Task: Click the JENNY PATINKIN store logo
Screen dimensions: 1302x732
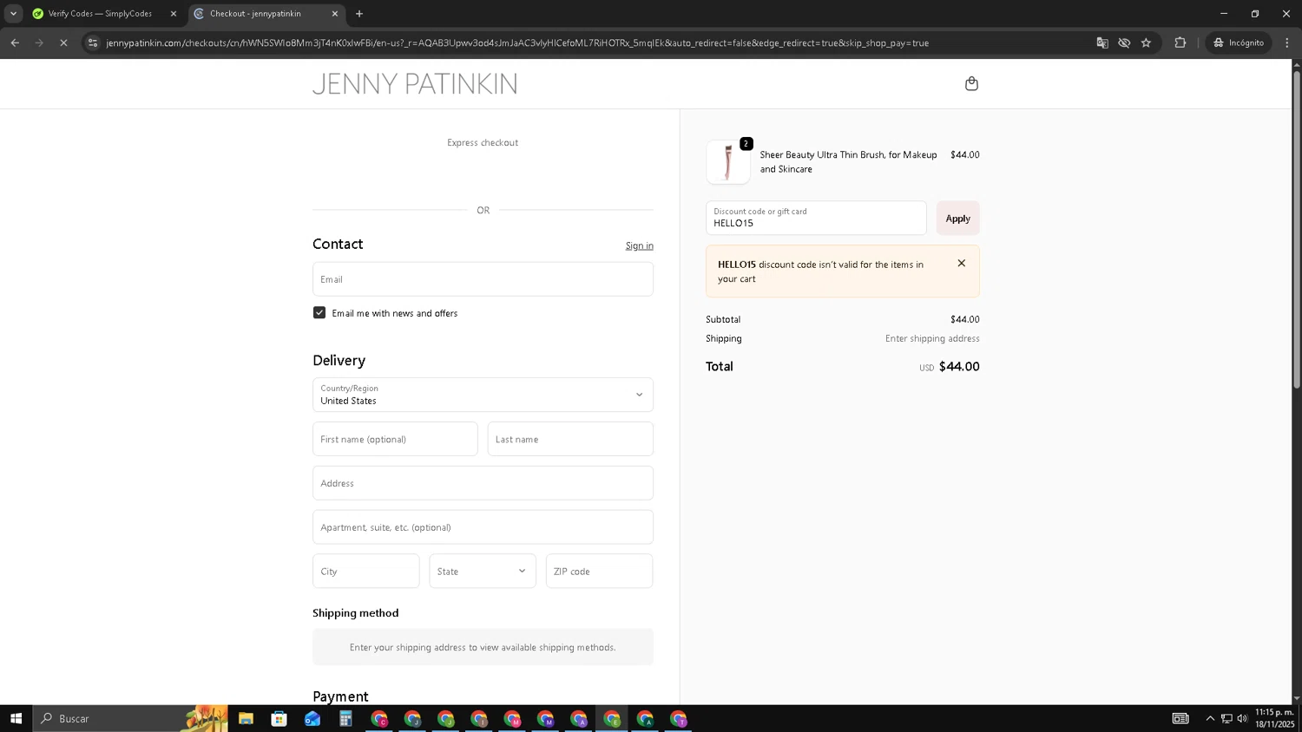Action: point(415,84)
